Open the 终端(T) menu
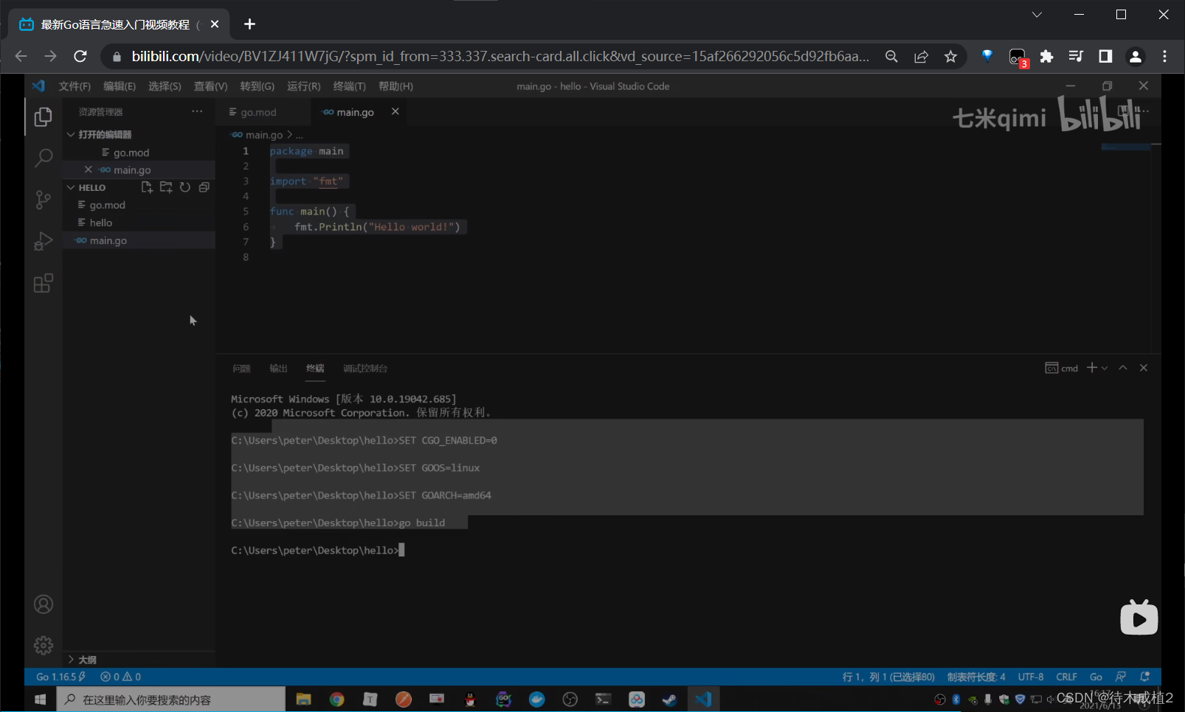The width and height of the screenshot is (1185, 712). point(349,86)
